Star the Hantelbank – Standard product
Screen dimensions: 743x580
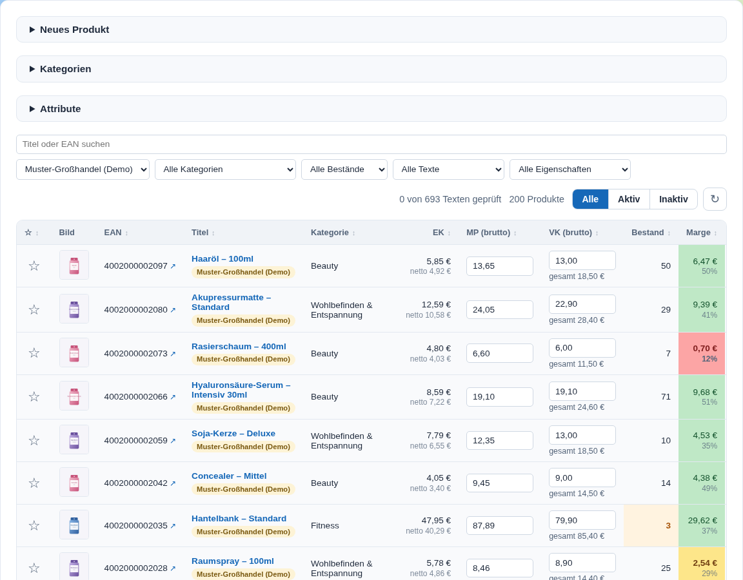(x=34, y=526)
